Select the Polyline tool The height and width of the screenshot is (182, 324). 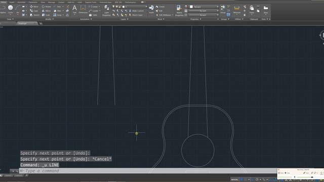pos(3,9)
